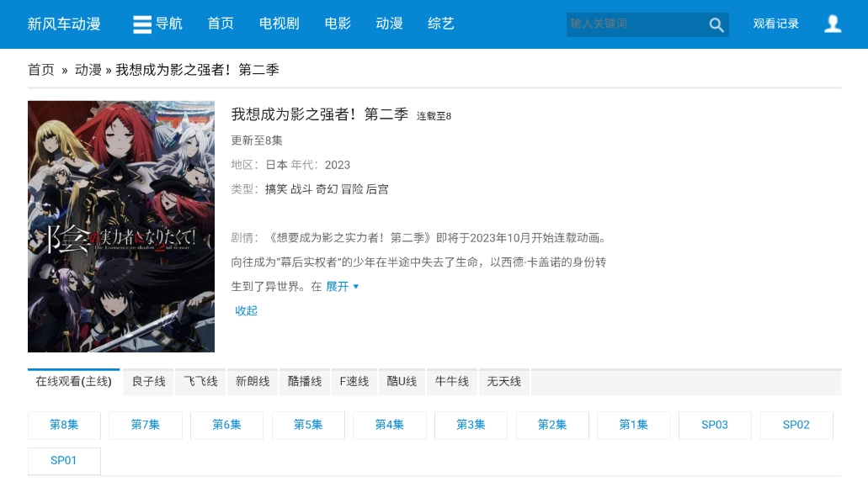The width and height of the screenshot is (868, 487).
Task: Select the 酷播线 source tab
Action: 305,382
